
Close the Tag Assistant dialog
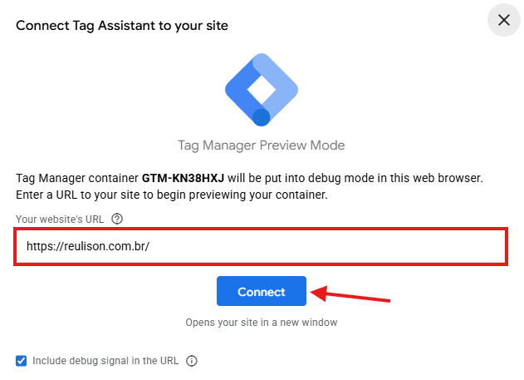[503, 20]
